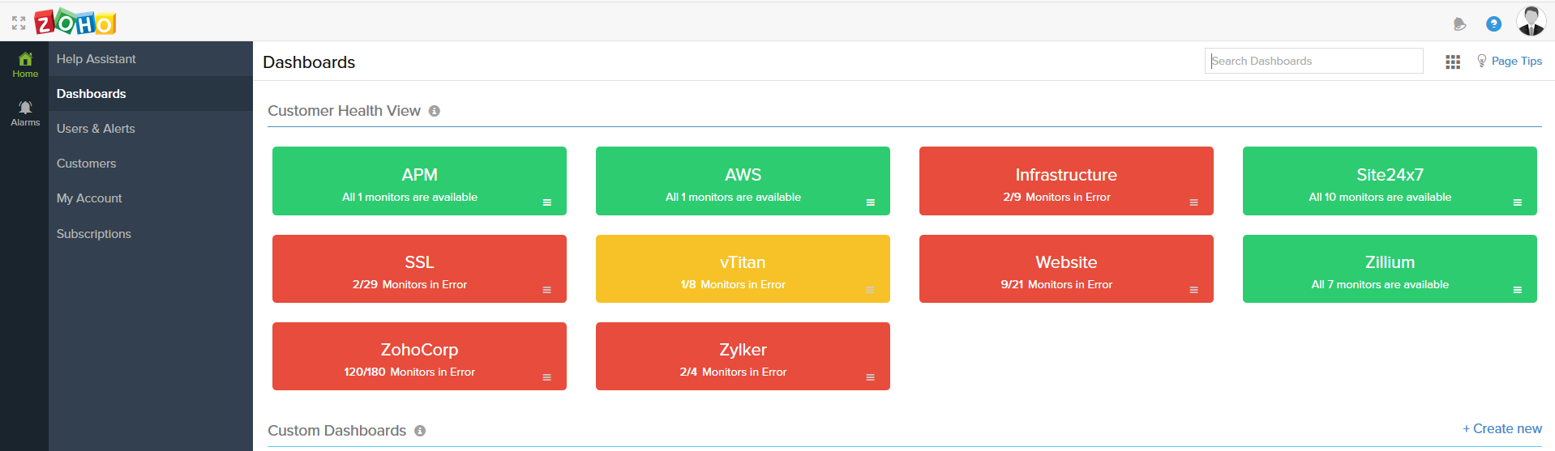This screenshot has width=1555, height=451.
Task: Open the Home section icon
Action: [x=25, y=65]
